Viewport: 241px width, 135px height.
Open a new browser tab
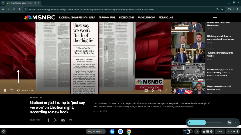click(44, 3)
